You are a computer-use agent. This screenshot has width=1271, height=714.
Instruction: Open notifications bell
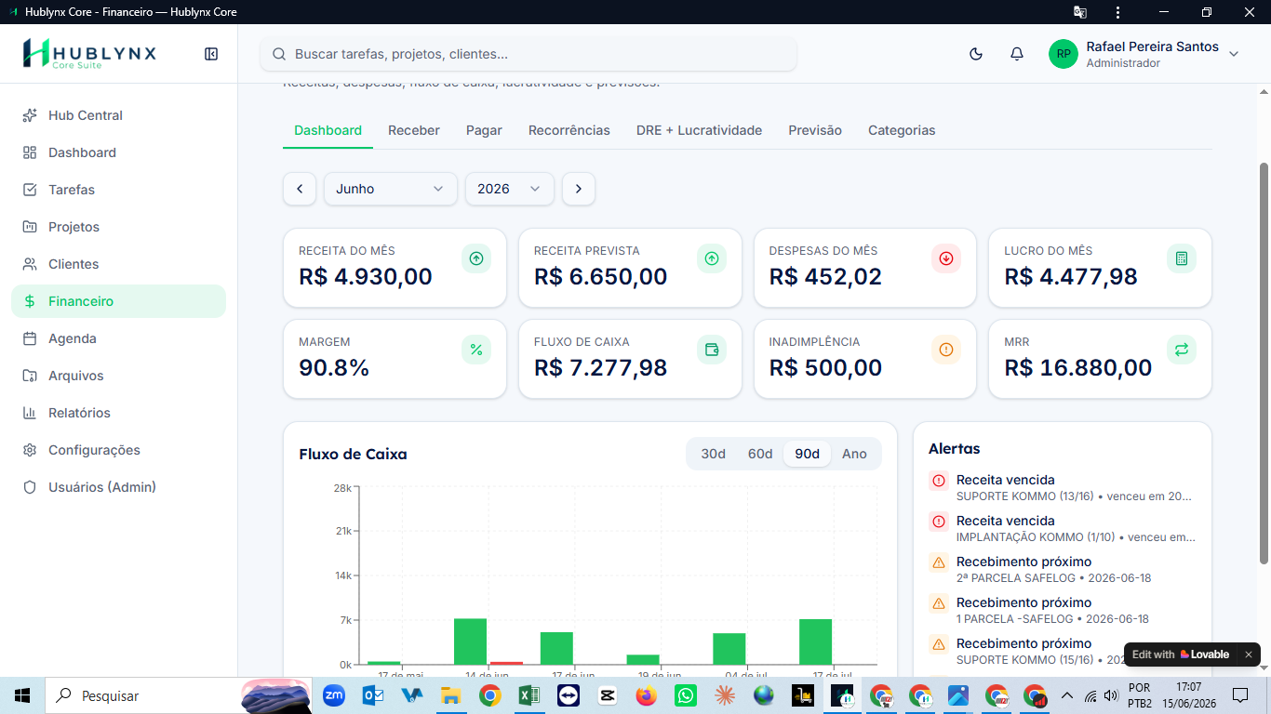click(1017, 54)
